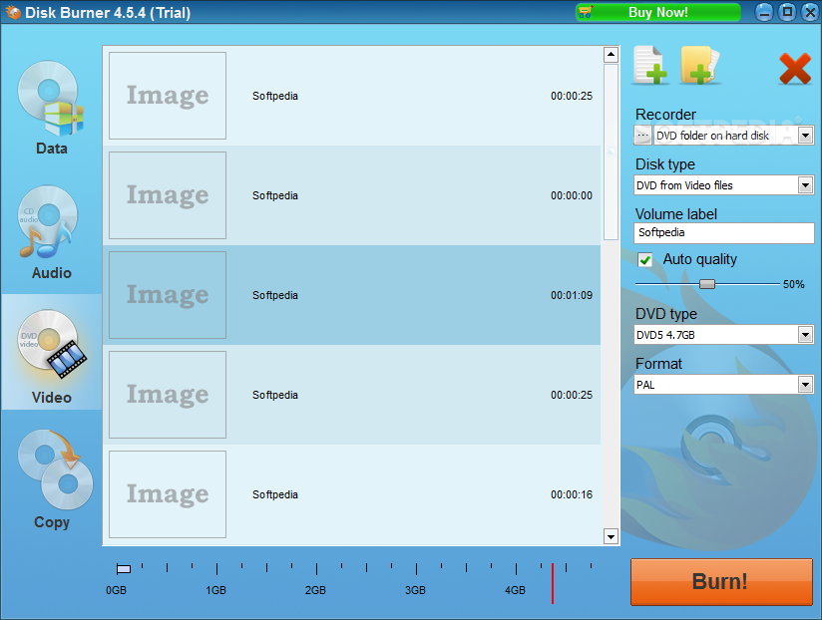This screenshot has width=822, height=620.
Task: Open the Data disc mode
Action: click(51, 108)
